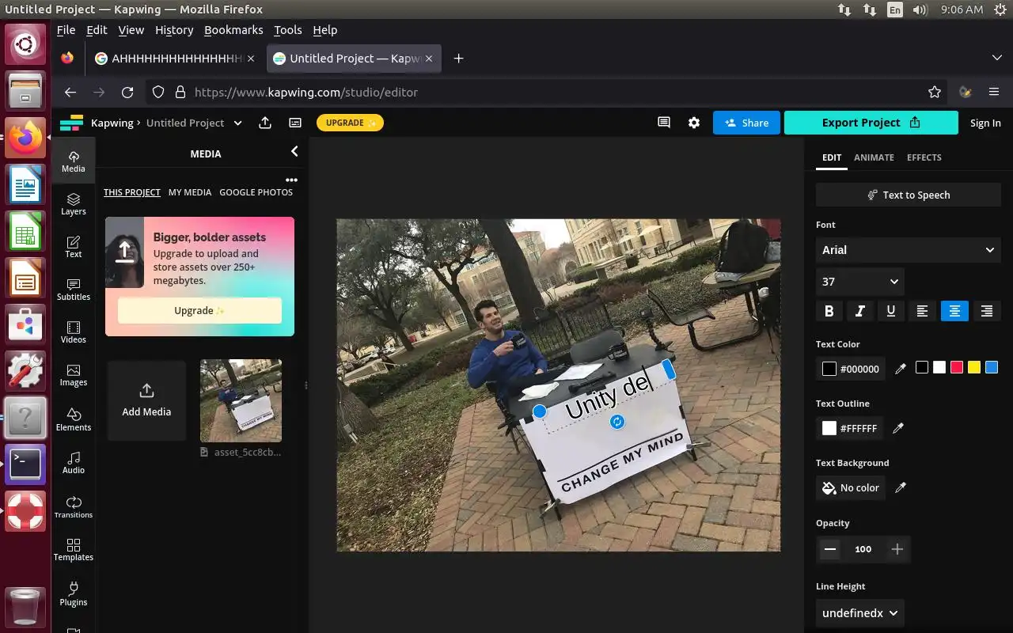1013x633 pixels.
Task: Select the yellow text color swatch
Action: (974, 367)
